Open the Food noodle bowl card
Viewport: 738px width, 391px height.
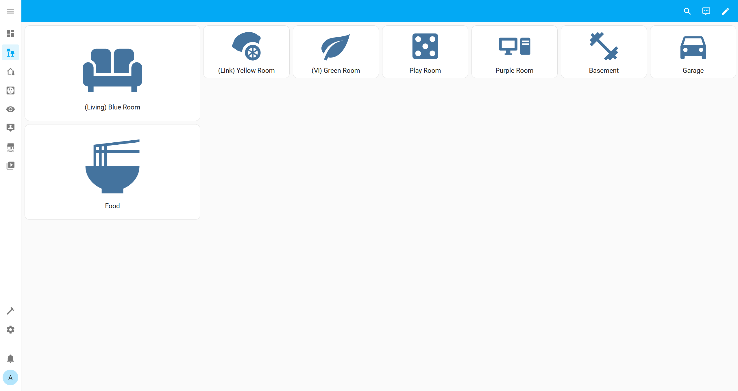coord(112,172)
